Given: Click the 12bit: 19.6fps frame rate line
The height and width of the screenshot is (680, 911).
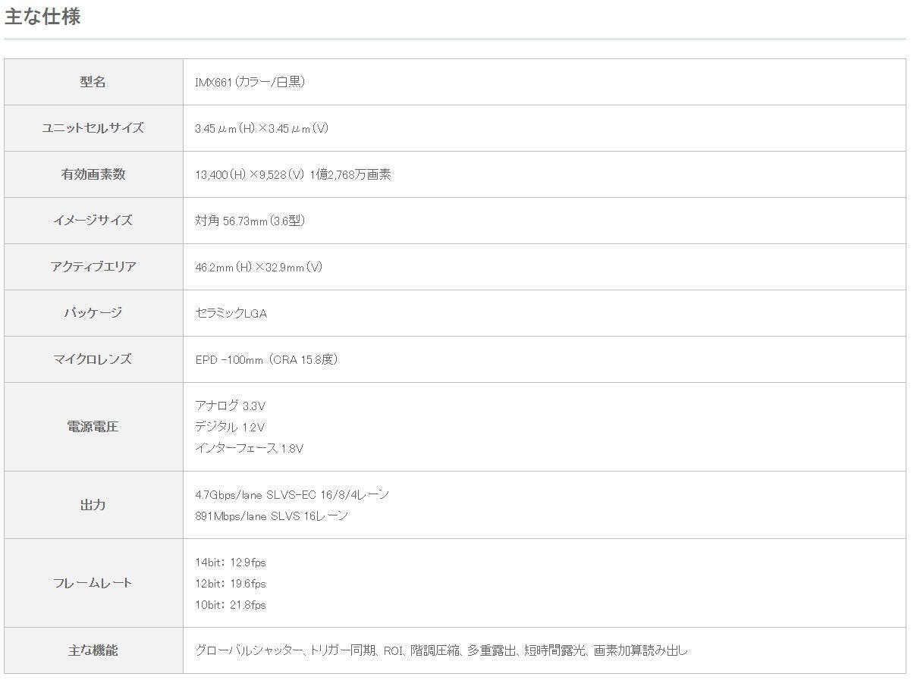Looking at the screenshot, I should click(x=230, y=584).
